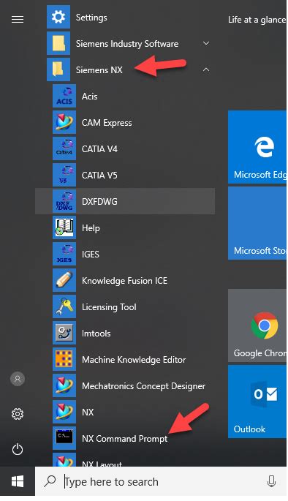Select the Knowledge Fusion ICE label
This screenshot has width=288, height=501.
pos(124,281)
